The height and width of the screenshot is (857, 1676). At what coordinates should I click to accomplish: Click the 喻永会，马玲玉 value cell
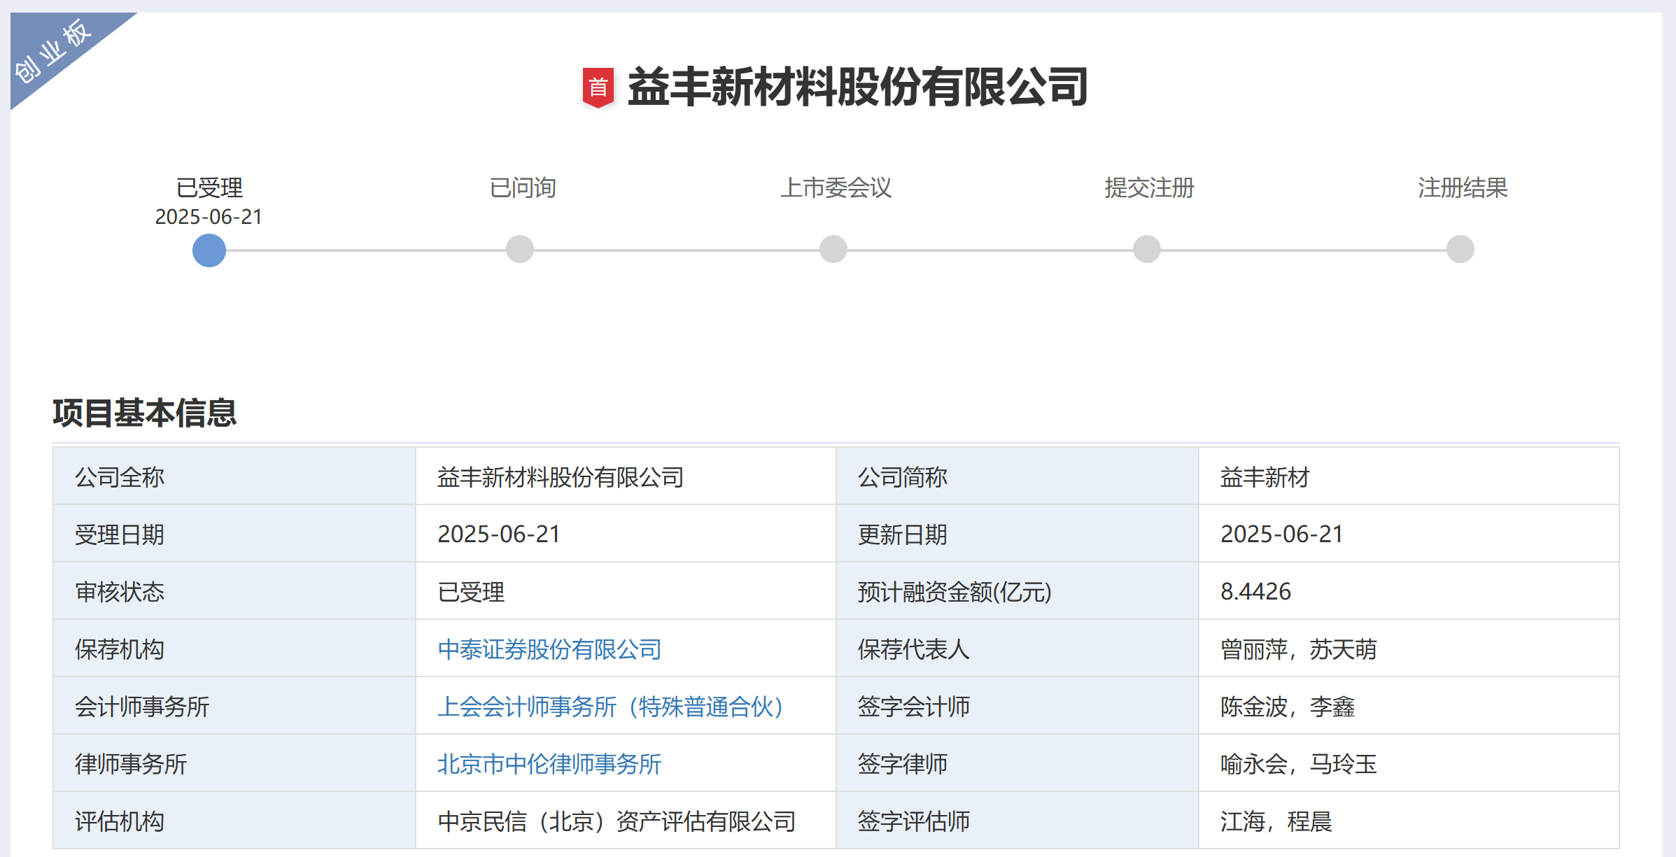[x=1409, y=763]
